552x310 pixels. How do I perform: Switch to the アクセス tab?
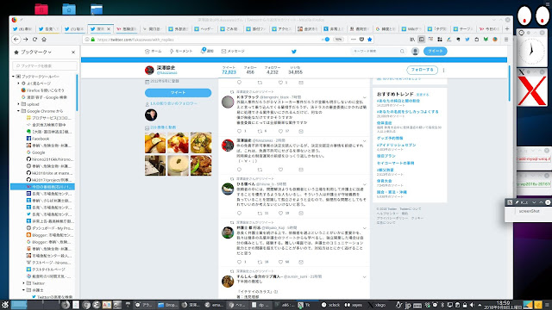coord(282,28)
